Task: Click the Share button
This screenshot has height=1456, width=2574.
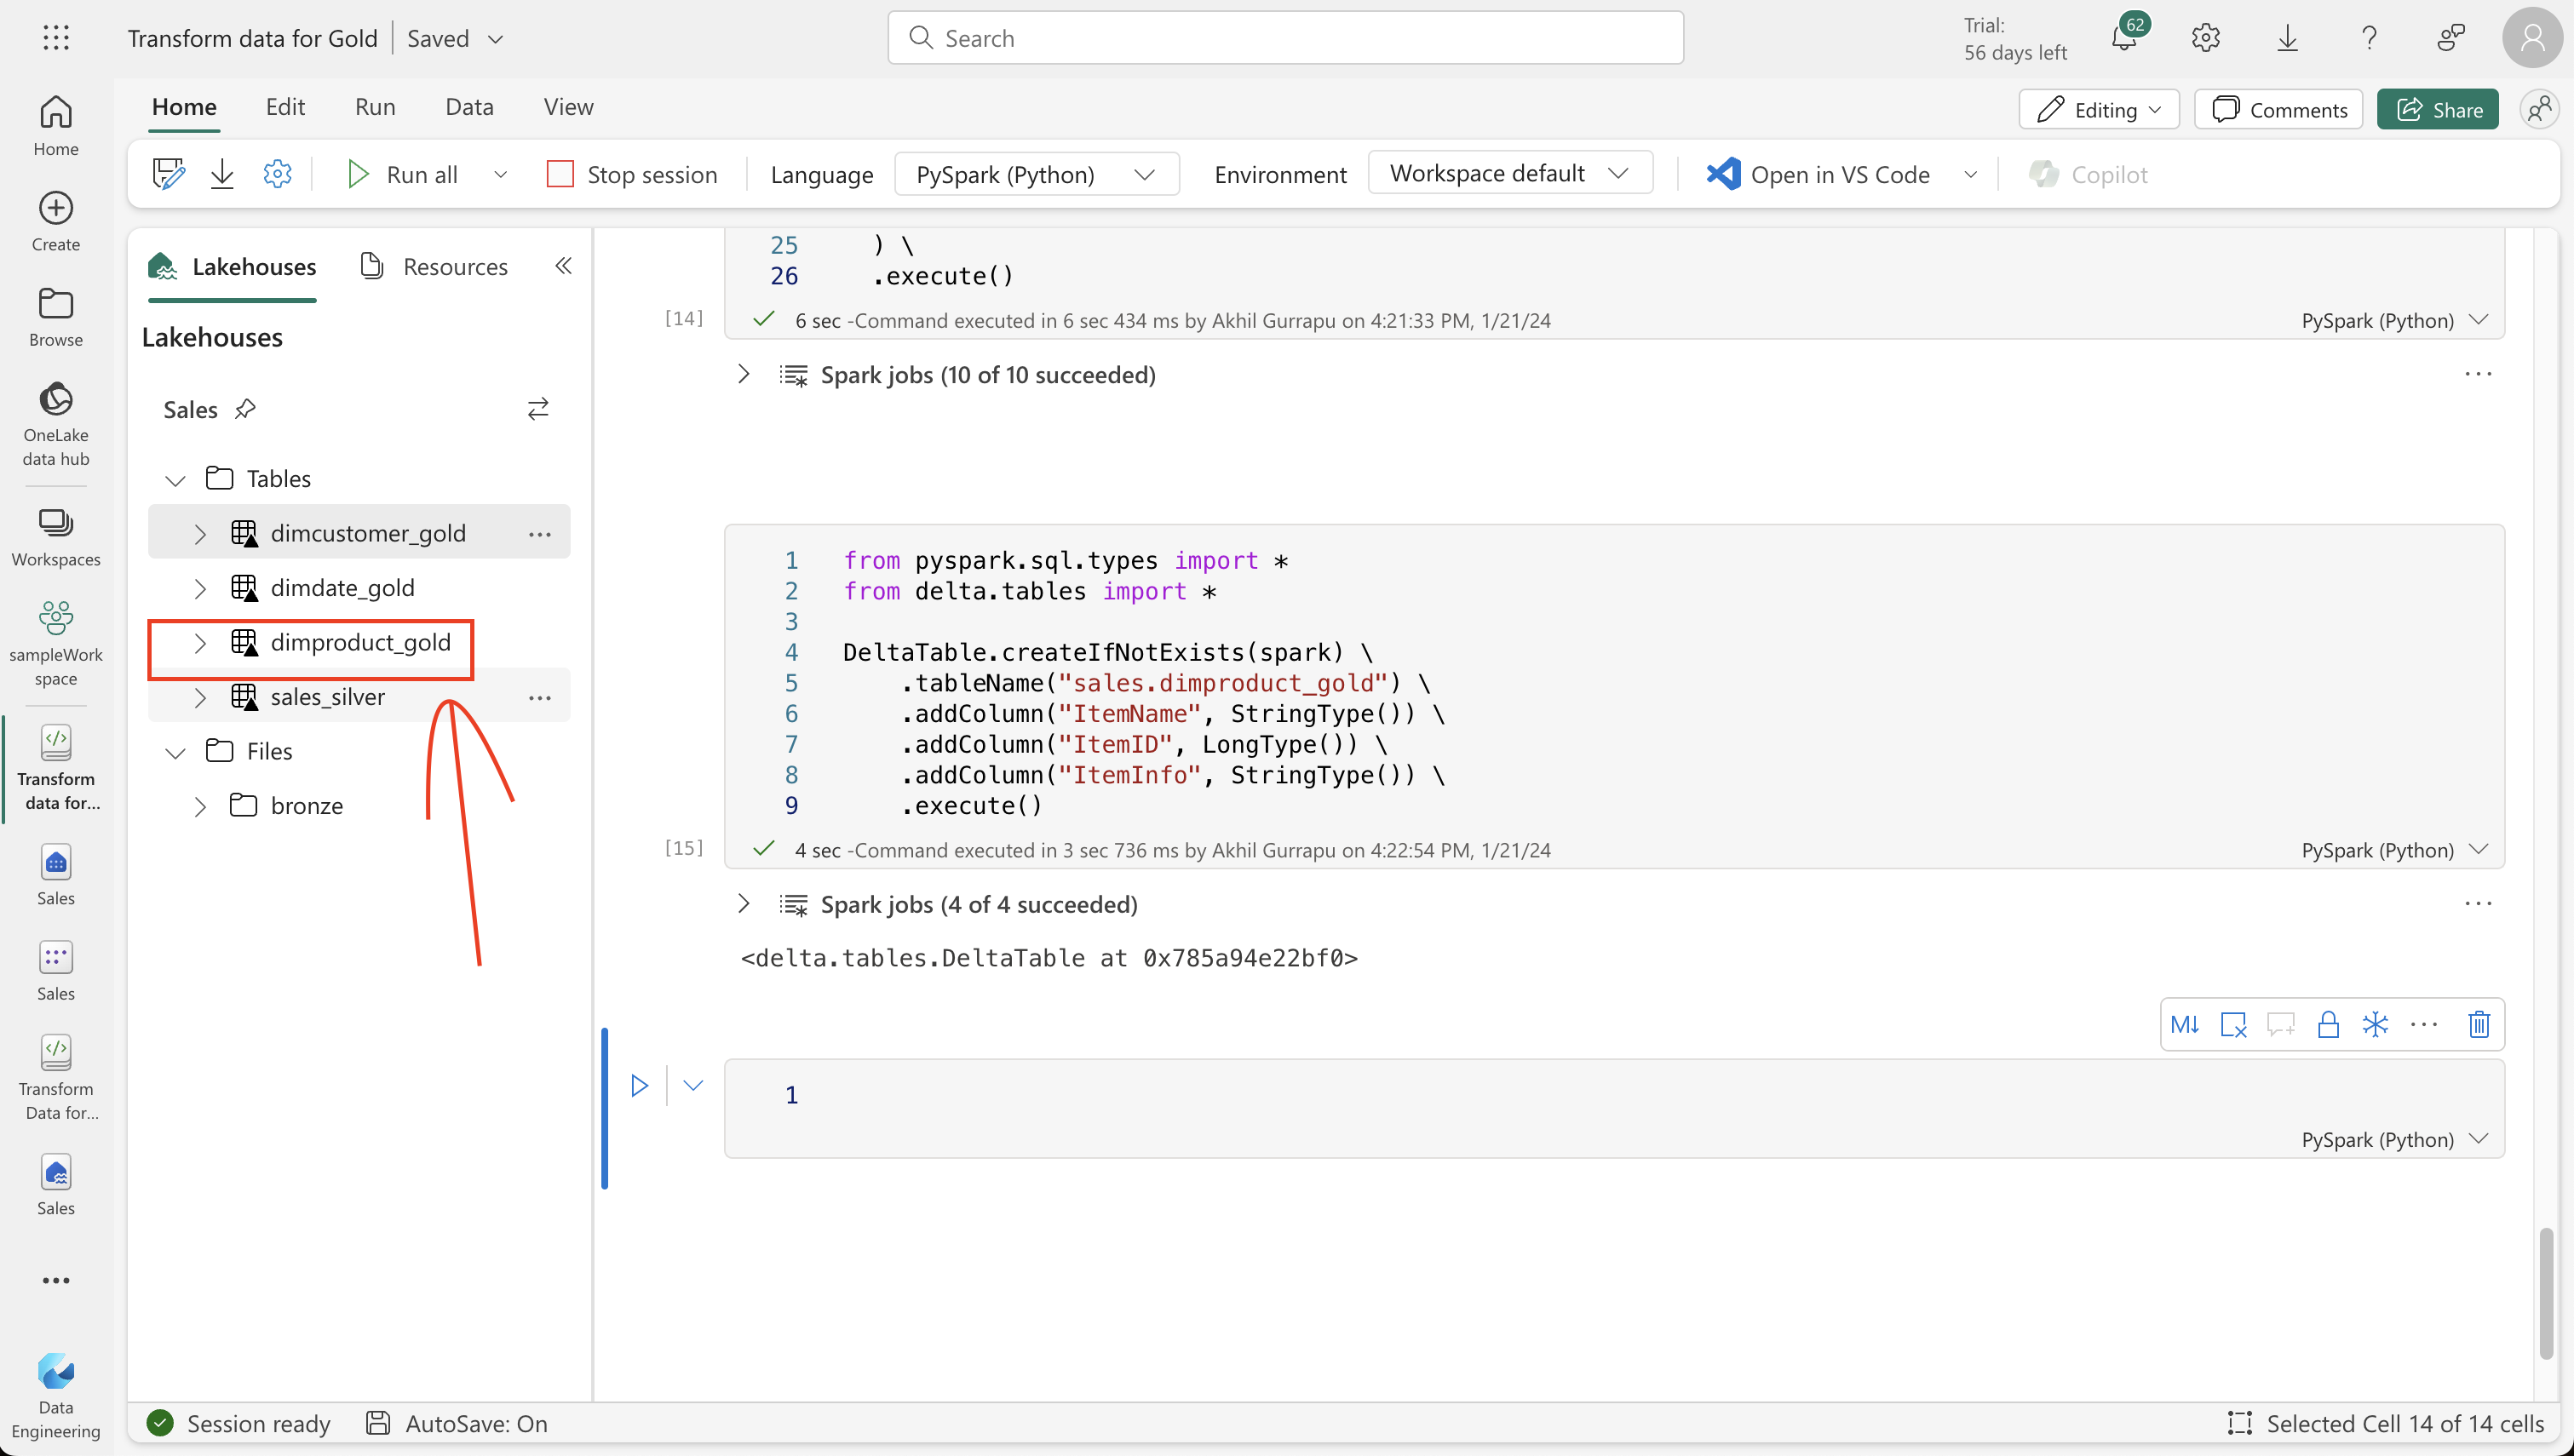Action: coord(2438,109)
